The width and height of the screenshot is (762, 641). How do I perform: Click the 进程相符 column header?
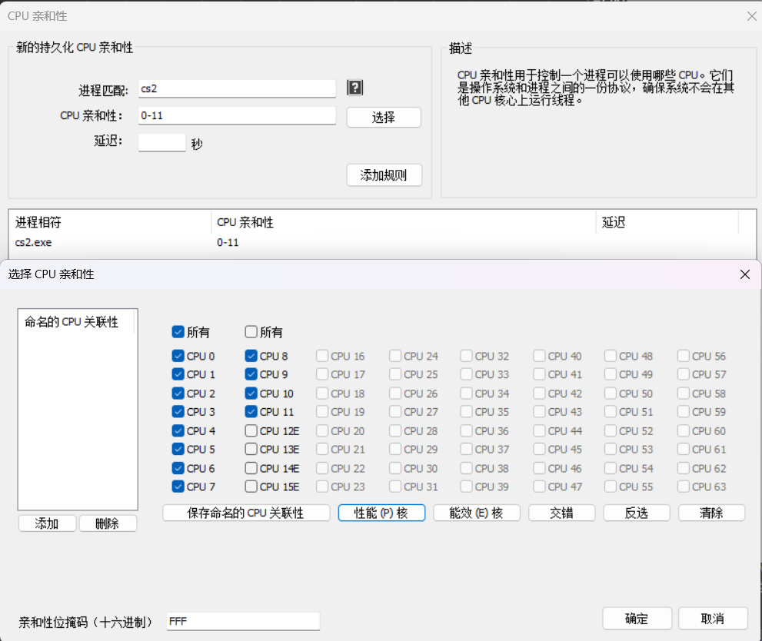[110, 222]
